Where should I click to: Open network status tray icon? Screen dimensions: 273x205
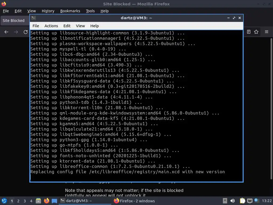coord(250,201)
